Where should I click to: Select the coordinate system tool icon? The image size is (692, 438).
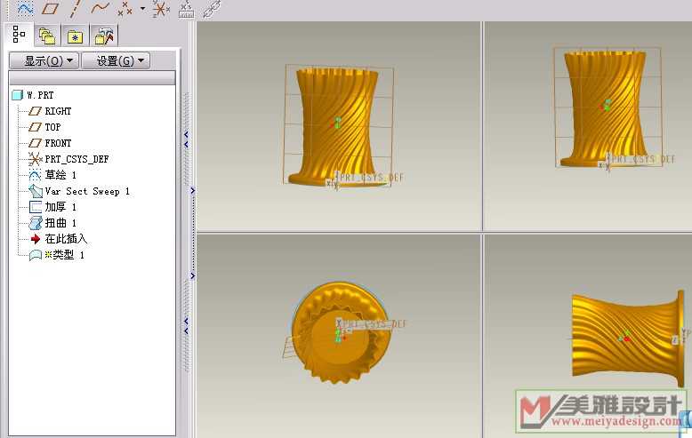pyautogui.click(x=161, y=8)
